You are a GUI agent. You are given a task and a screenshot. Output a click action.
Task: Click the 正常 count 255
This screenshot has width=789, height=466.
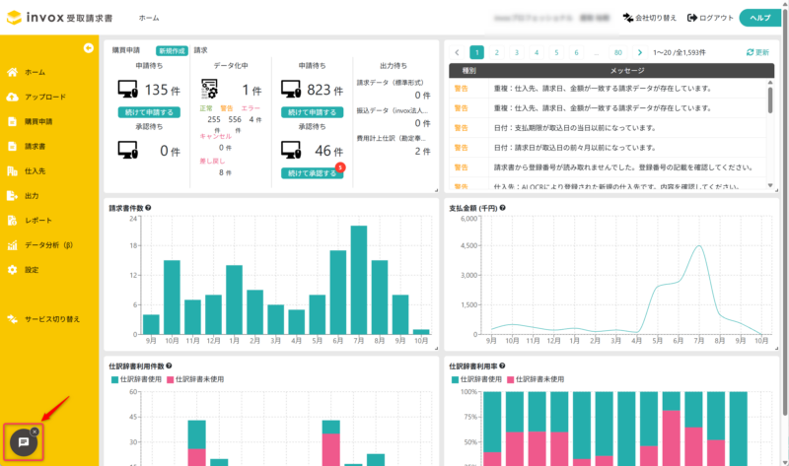pyautogui.click(x=214, y=119)
